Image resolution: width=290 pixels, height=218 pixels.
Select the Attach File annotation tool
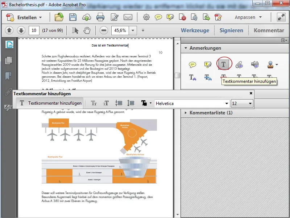tap(239, 64)
